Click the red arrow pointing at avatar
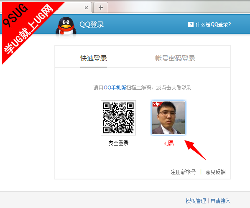Viewport: 250px width, 208px height. [196, 150]
